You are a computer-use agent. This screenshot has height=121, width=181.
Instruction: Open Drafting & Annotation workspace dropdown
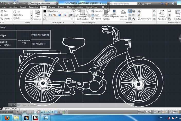[42, 3]
